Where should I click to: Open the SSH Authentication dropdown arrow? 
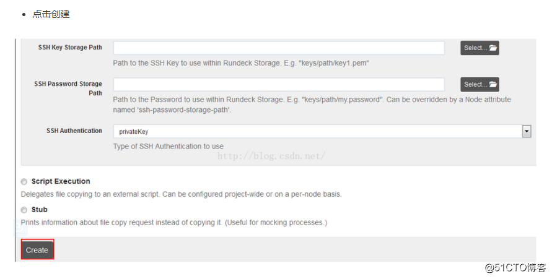pos(527,131)
